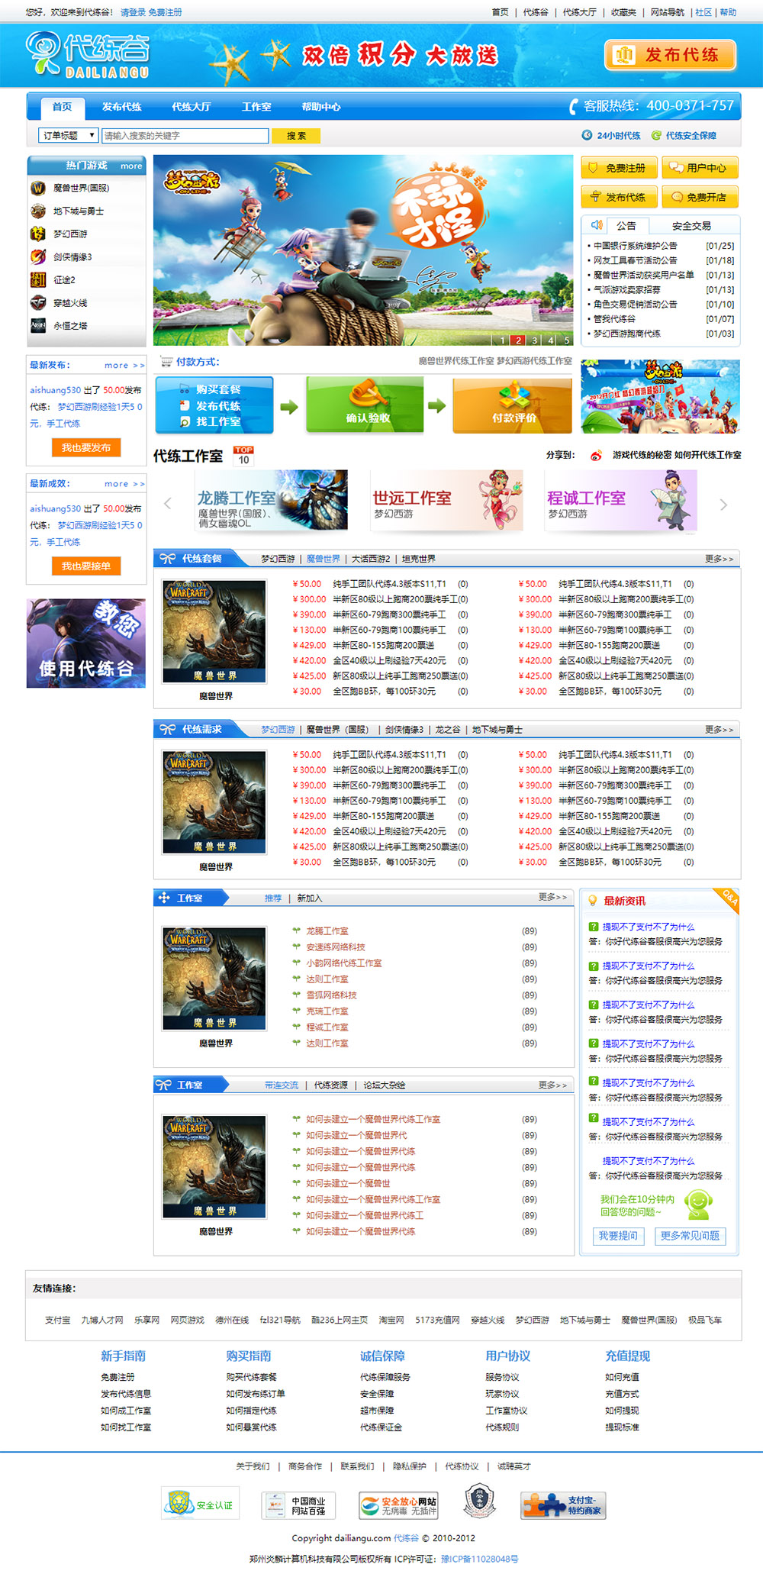
Task: Select 代练资源 tab in bottom 工作室 section
Action: (331, 1085)
